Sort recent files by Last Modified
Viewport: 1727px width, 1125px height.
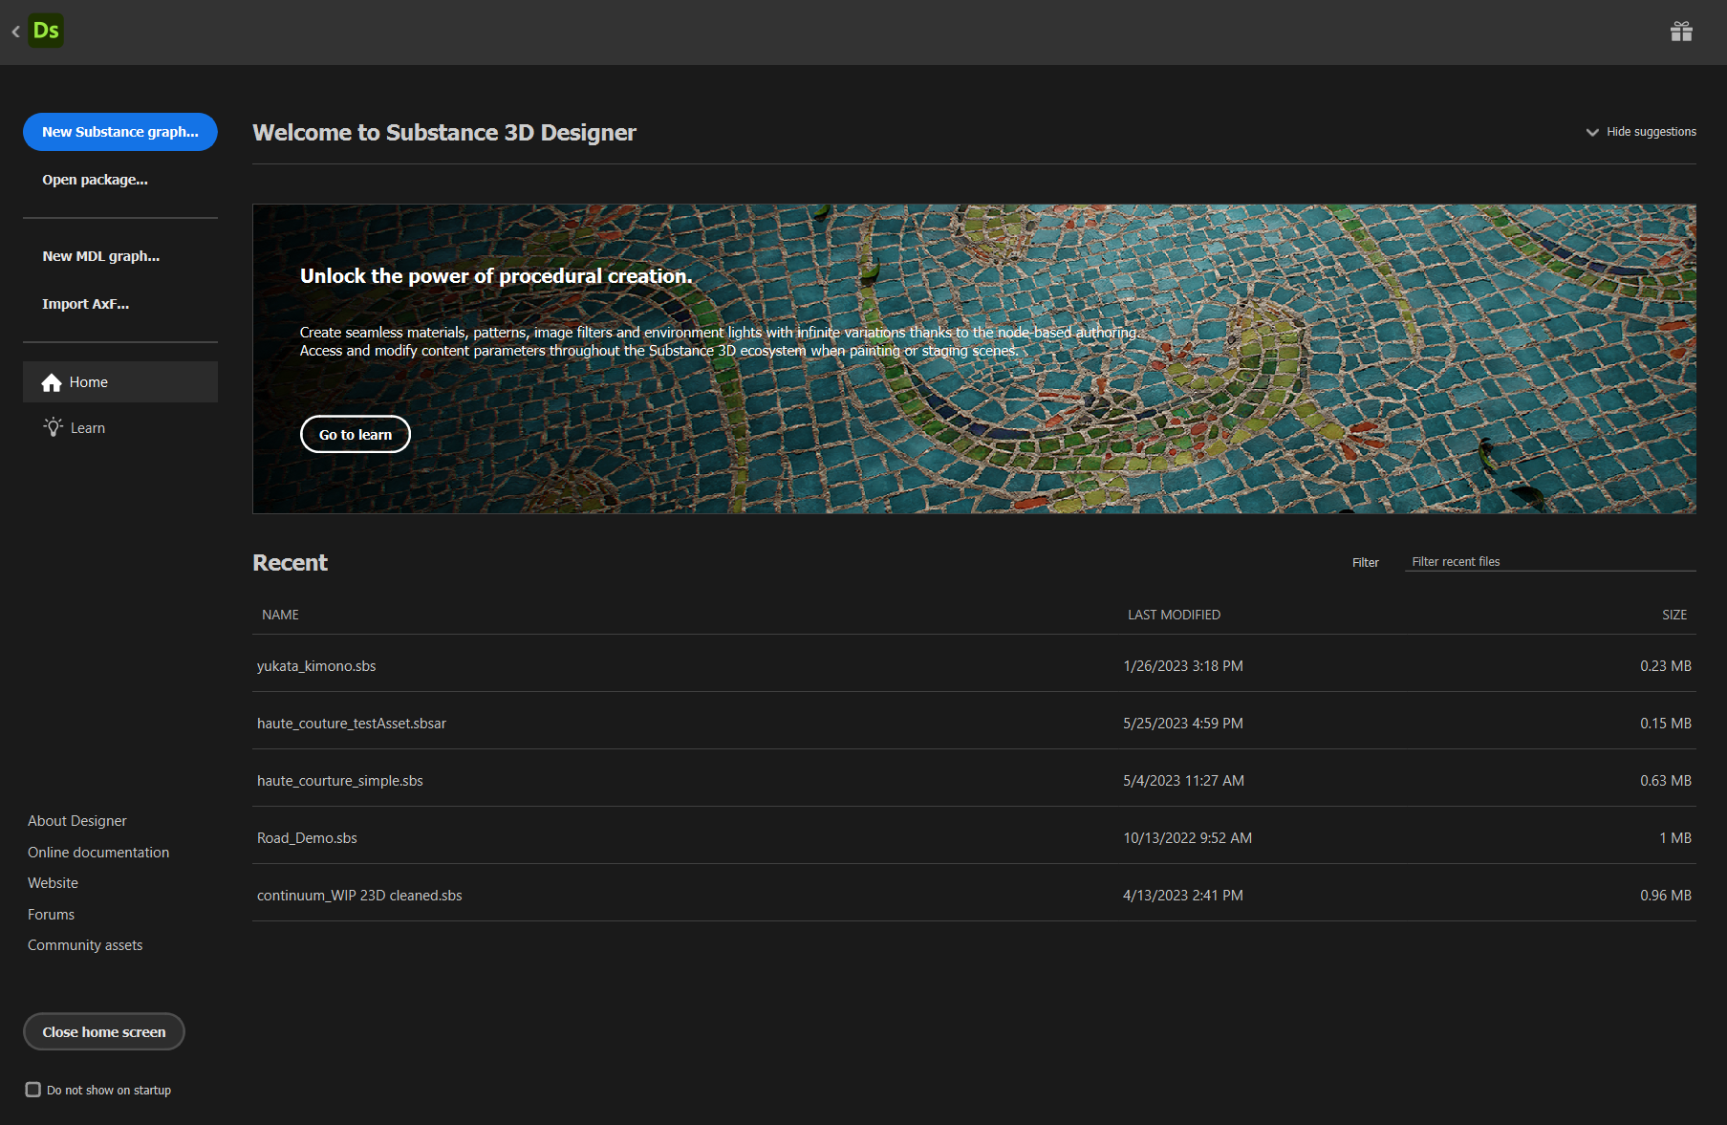click(x=1174, y=615)
